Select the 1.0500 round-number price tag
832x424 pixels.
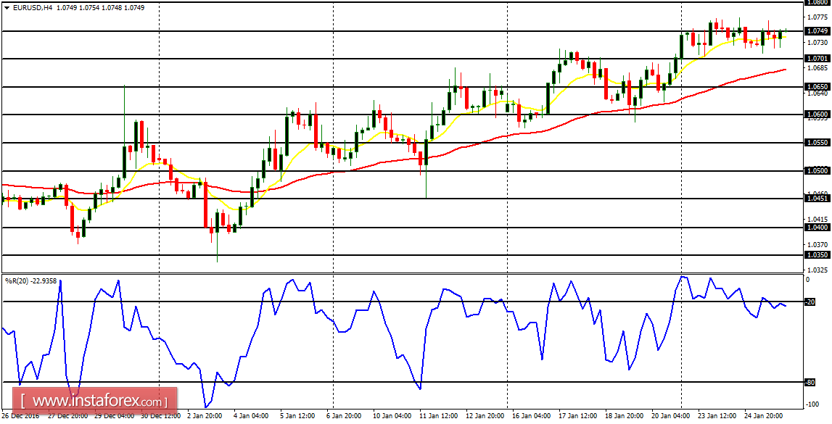(x=818, y=171)
